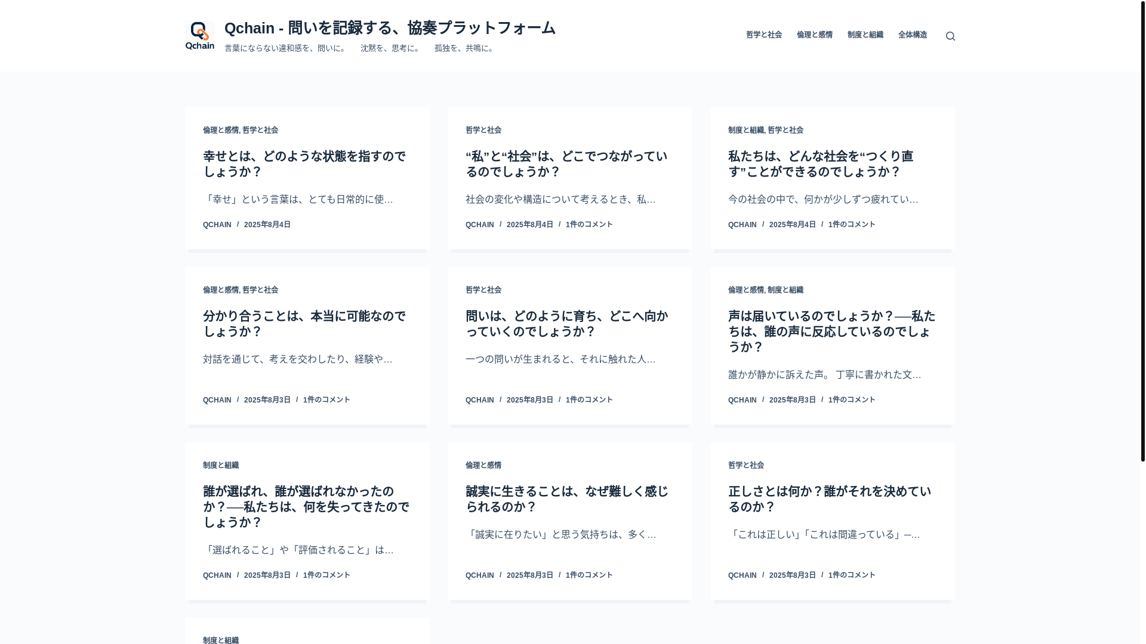Image resolution: width=1146 pixels, height=644 pixels.
Task: Open article 問いは、どのように育ち、どこへ向かっていくのでしょうか？
Action: pos(566,324)
